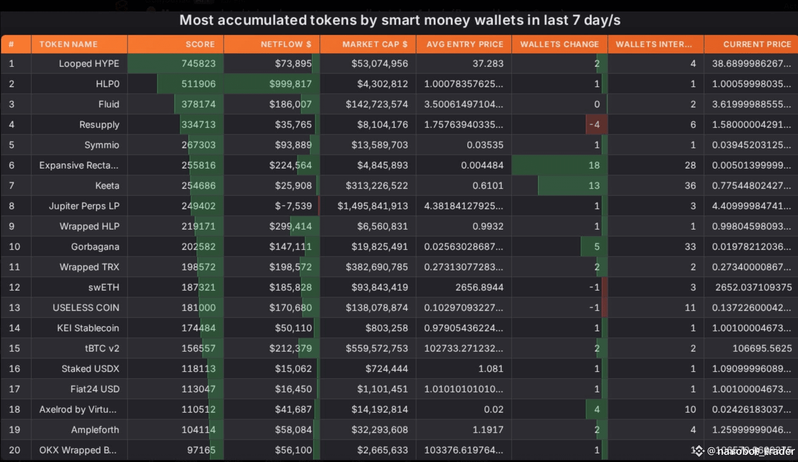The width and height of the screenshot is (798, 462).
Task: Open Jupiter Perps LP token
Action: [84, 206]
